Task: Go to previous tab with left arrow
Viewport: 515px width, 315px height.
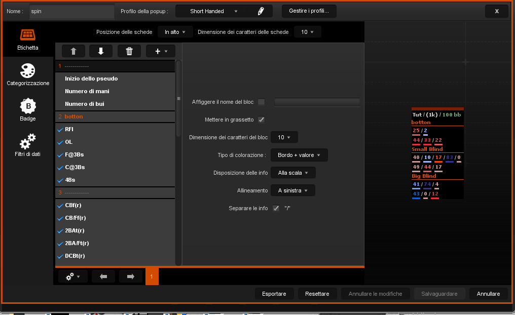Action: coord(103,277)
